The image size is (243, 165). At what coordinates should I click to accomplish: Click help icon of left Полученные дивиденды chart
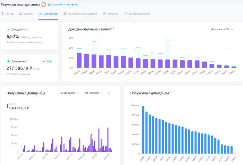(x=47, y=93)
